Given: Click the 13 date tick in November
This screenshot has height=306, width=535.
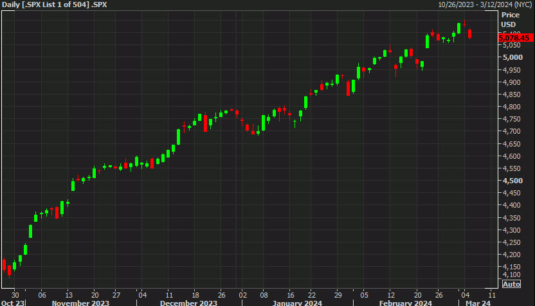Looking at the screenshot, I should tap(69, 295).
